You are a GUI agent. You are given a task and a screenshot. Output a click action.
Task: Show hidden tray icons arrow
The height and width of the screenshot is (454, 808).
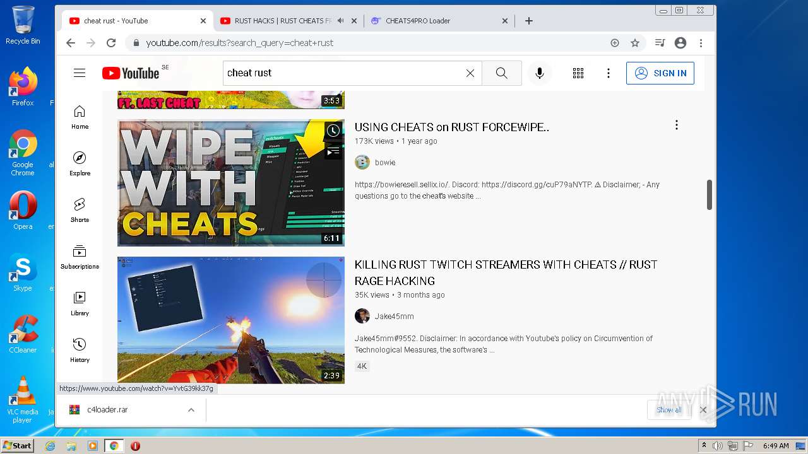[704, 446]
